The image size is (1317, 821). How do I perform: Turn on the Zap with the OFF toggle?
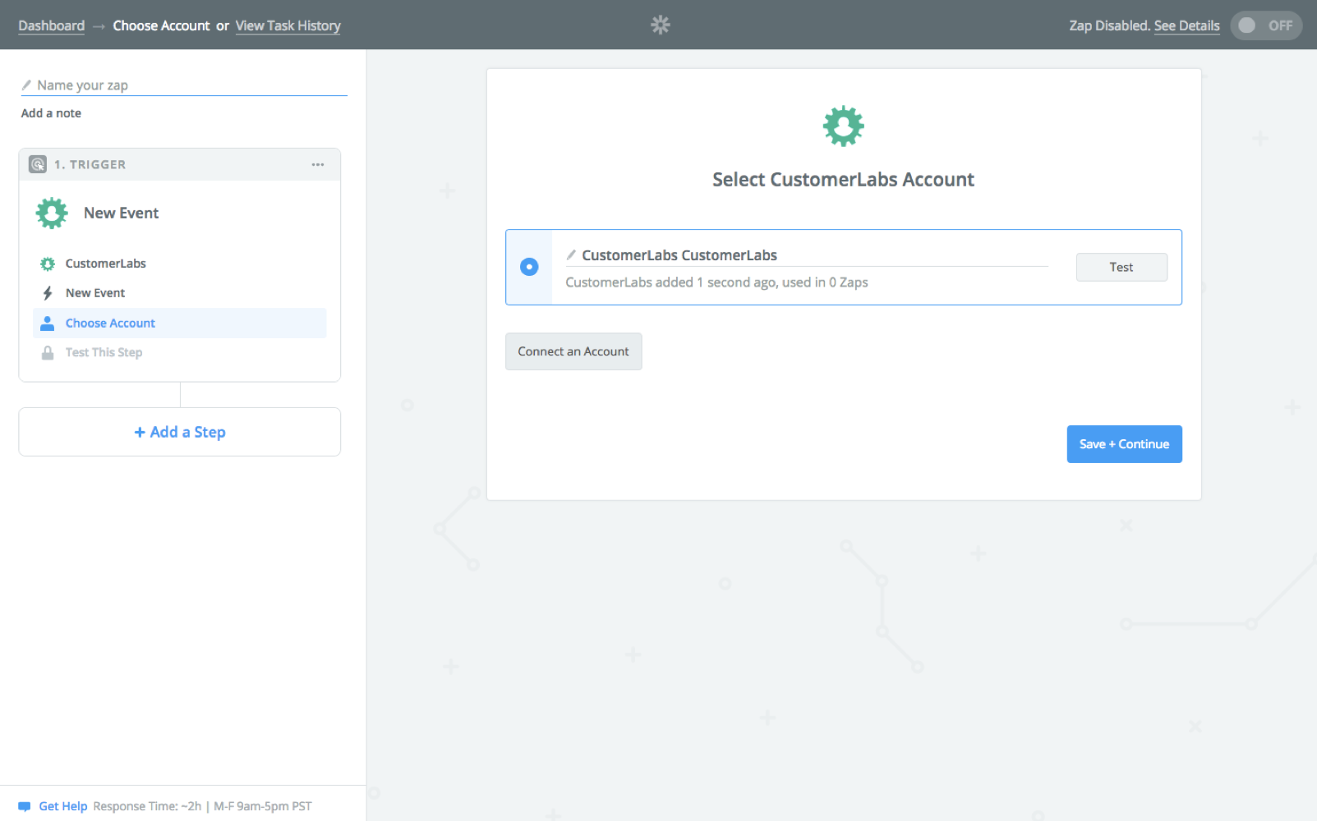click(x=1266, y=25)
